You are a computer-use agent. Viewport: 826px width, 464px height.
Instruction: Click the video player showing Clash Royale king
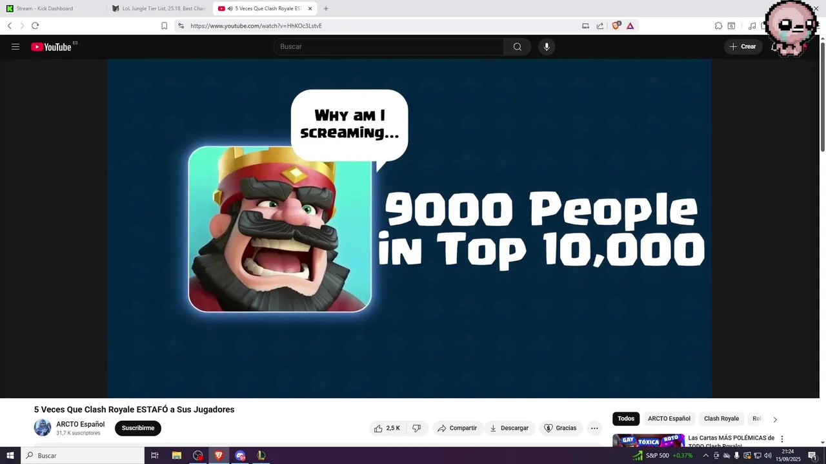(x=410, y=228)
